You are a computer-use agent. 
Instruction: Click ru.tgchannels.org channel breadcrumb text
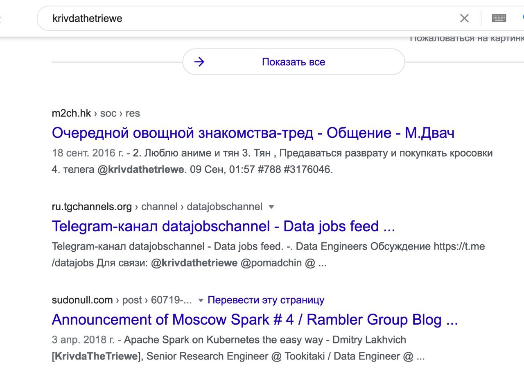157,207
